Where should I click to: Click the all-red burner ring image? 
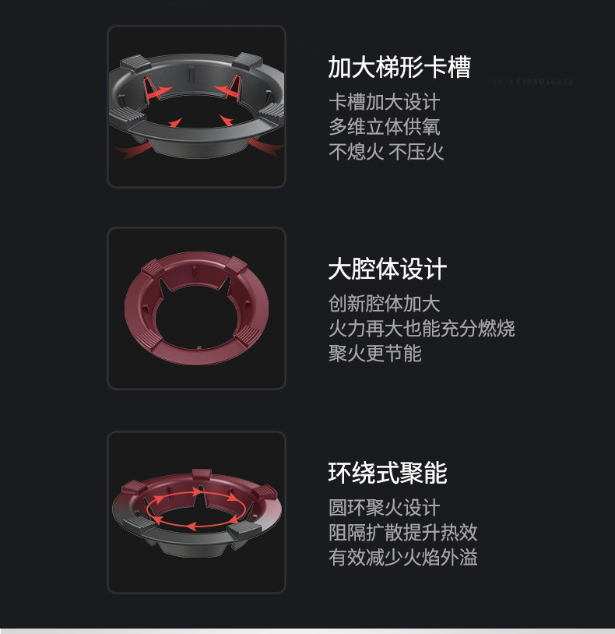(197, 308)
